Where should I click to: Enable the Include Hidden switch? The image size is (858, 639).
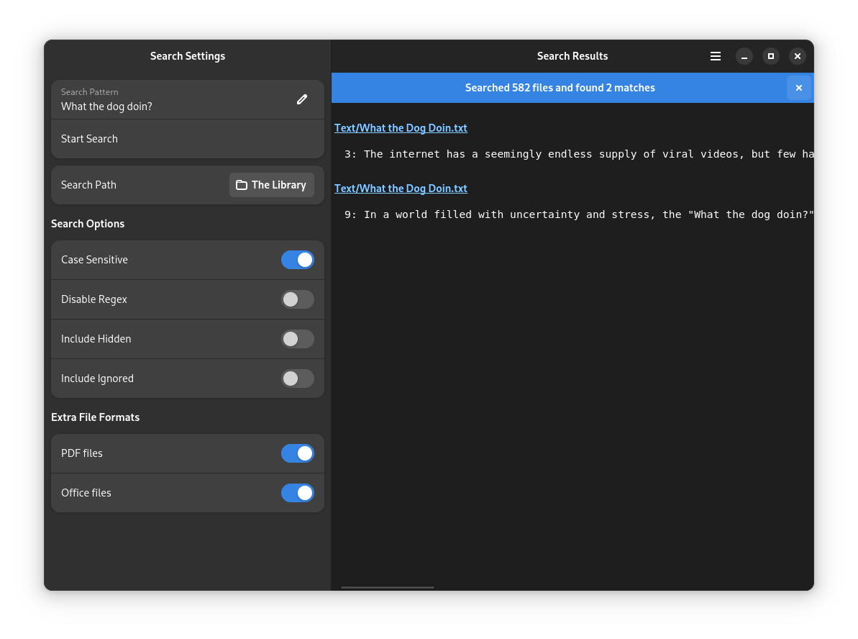click(298, 339)
